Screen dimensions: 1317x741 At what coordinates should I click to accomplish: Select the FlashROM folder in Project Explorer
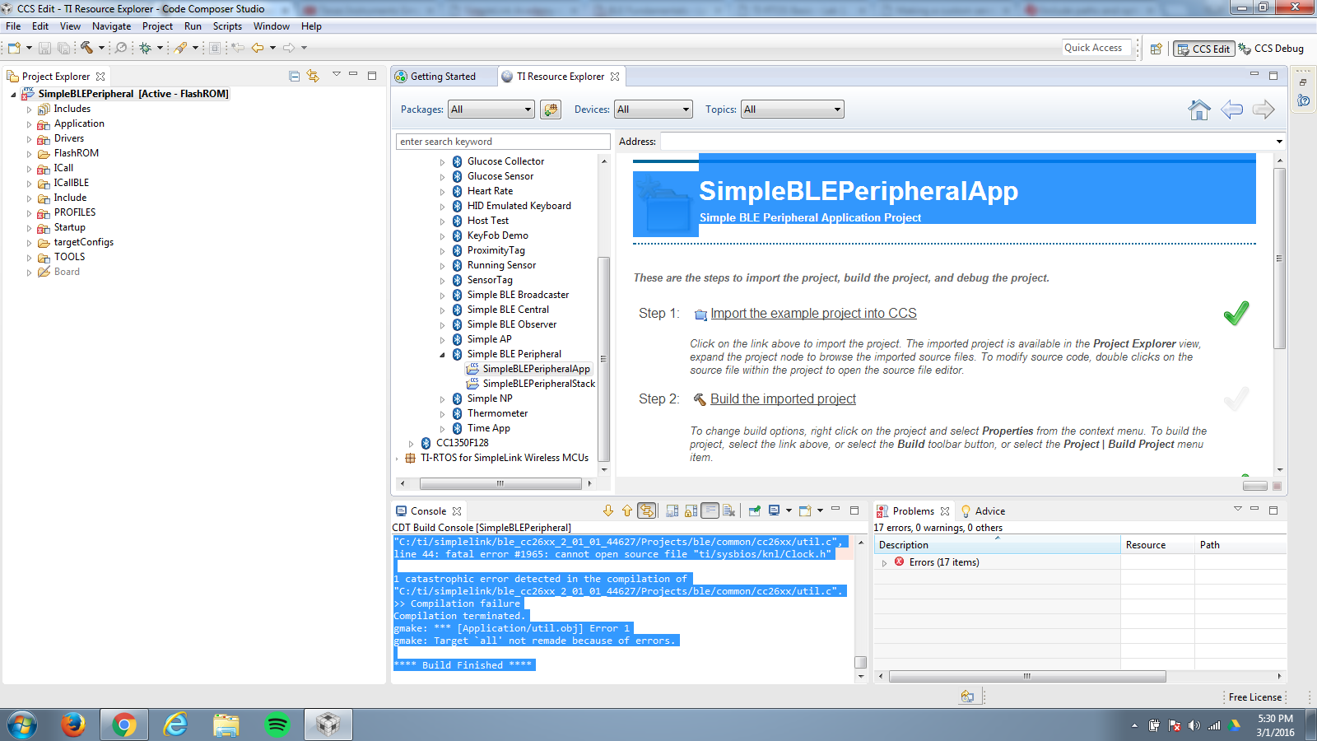(x=77, y=153)
